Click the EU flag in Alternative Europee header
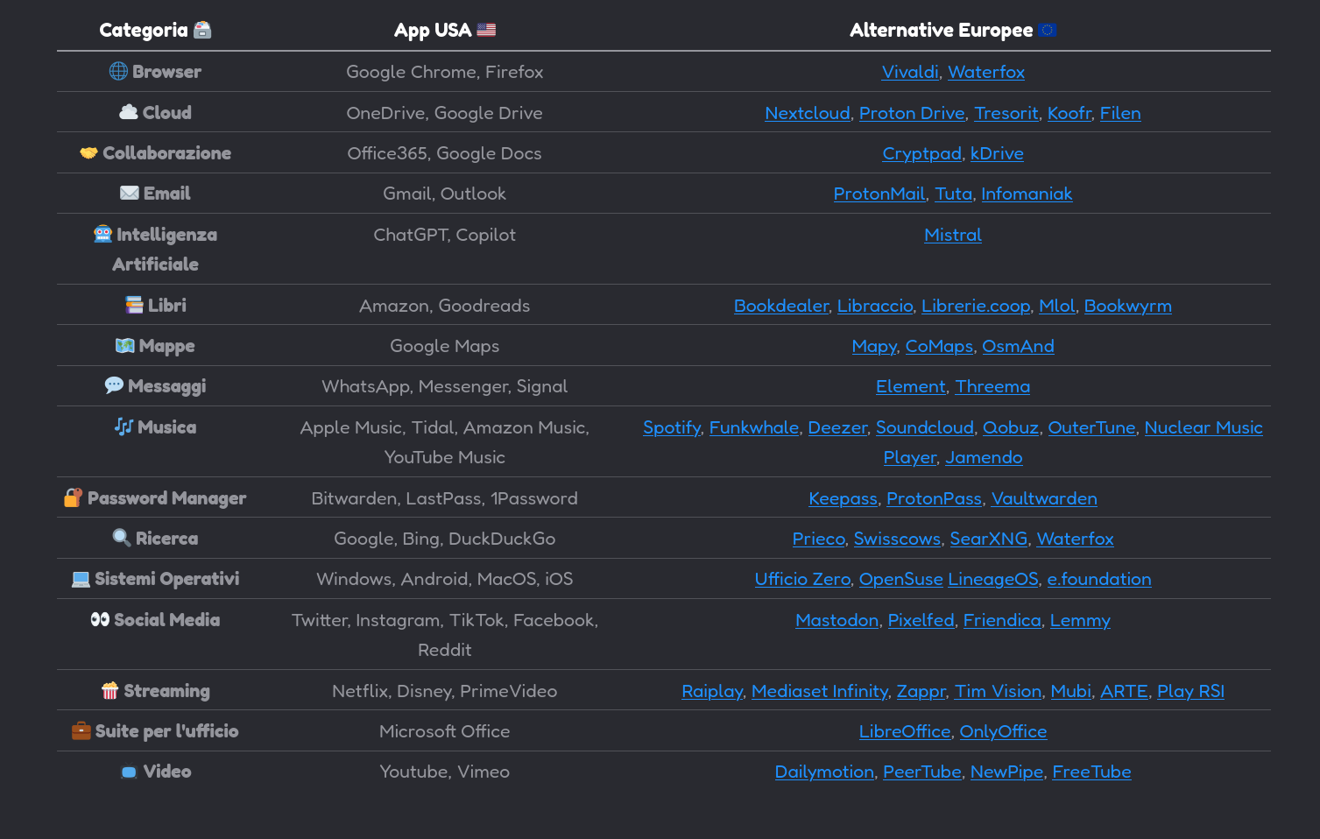1320x839 pixels. click(1048, 30)
